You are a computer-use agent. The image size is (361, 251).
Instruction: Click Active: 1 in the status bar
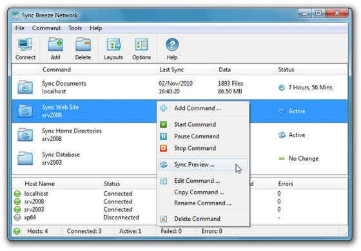point(130,231)
